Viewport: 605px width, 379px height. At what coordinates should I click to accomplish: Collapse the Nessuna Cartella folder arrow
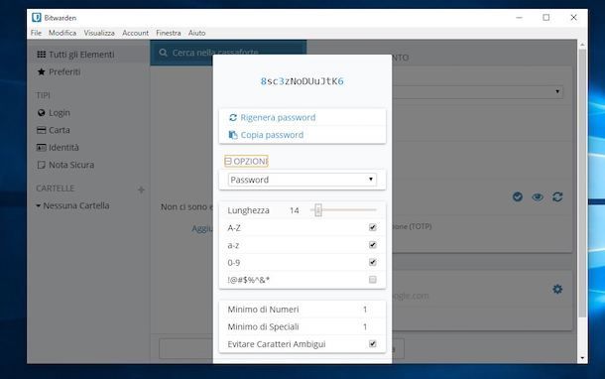39,205
